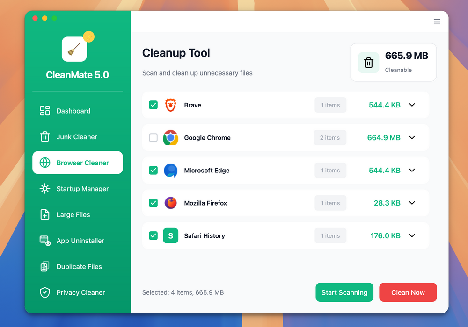Click the '1 items' badge in Brave row
Image resolution: width=468 pixels, height=327 pixels.
point(330,105)
